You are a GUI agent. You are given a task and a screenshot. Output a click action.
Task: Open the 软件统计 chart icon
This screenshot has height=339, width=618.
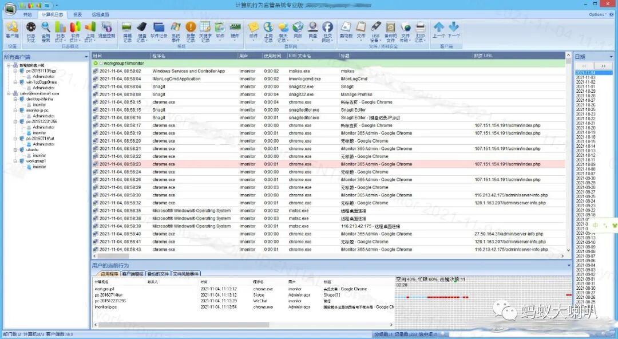tap(76, 31)
